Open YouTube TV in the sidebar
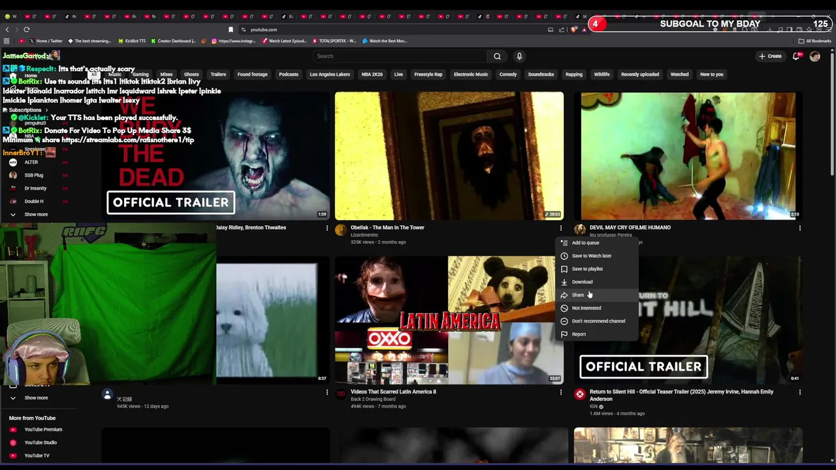 [x=37, y=456]
